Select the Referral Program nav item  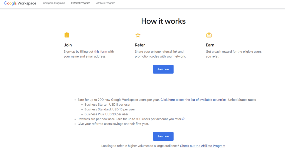click(x=80, y=3)
